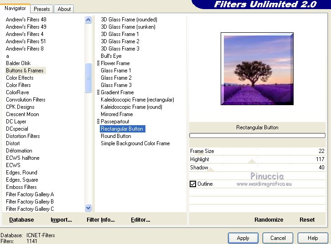331x244 pixels.
Task: Select ECWS halftone category
Action: point(23,158)
